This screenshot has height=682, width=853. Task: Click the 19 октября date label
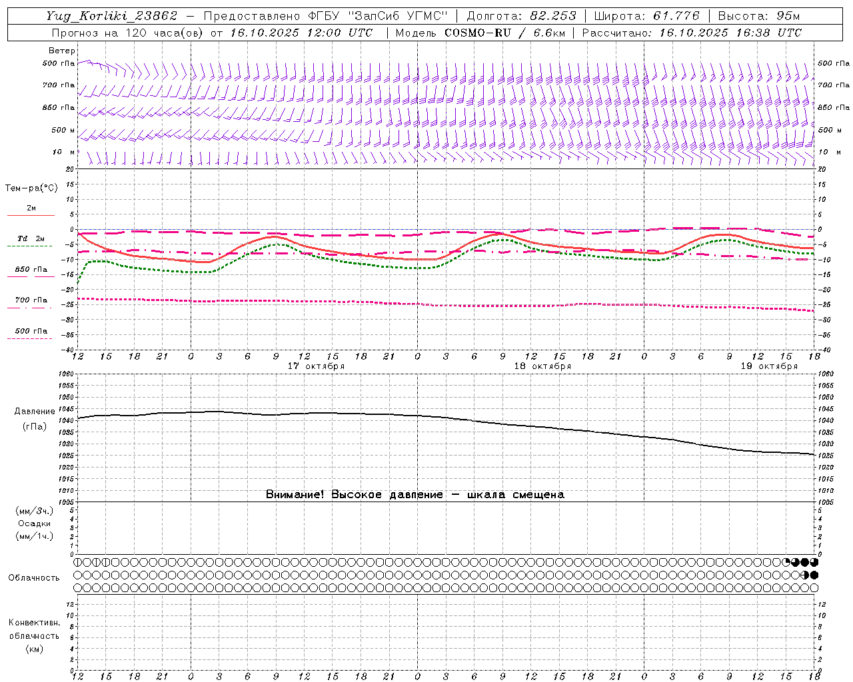[769, 366]
